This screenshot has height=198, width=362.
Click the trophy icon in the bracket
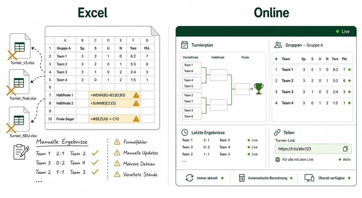coord(259,88)
